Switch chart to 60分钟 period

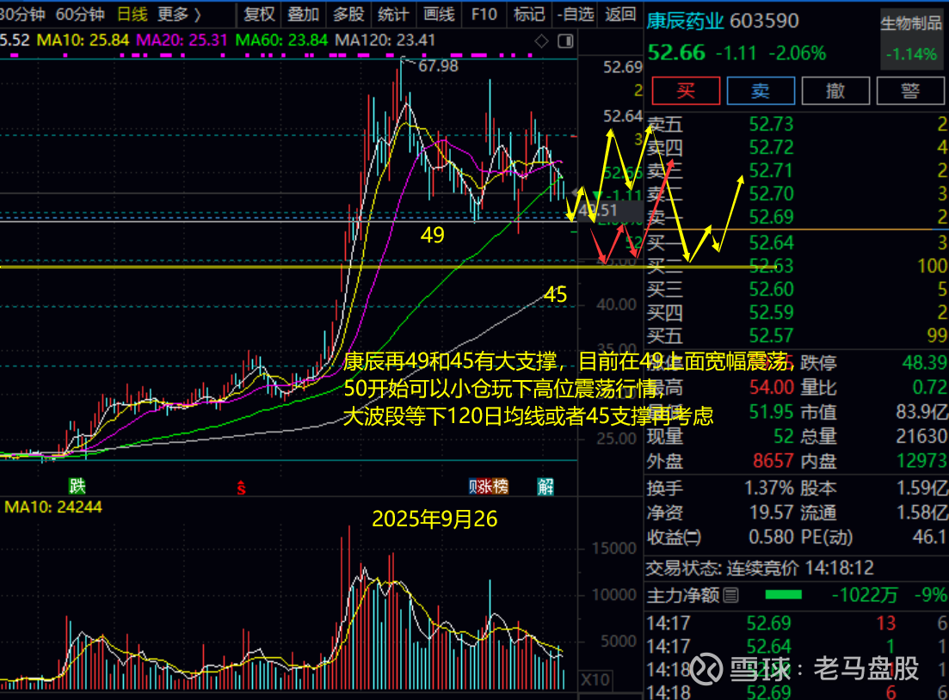80,14
